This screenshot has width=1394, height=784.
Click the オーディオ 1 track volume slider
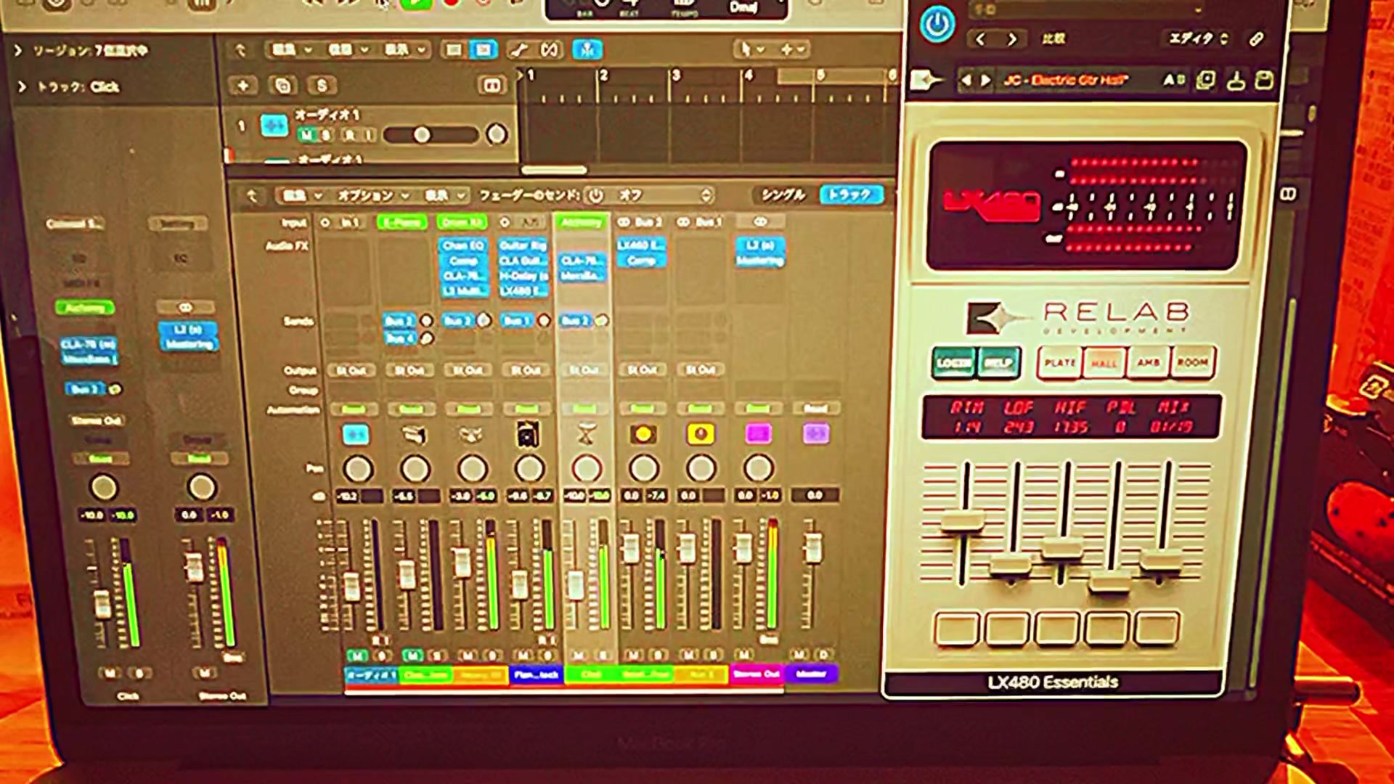pos(430,135)
